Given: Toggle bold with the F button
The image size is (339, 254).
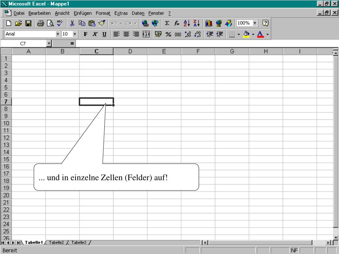Looking at the screenshot, I should click(85, 34).
